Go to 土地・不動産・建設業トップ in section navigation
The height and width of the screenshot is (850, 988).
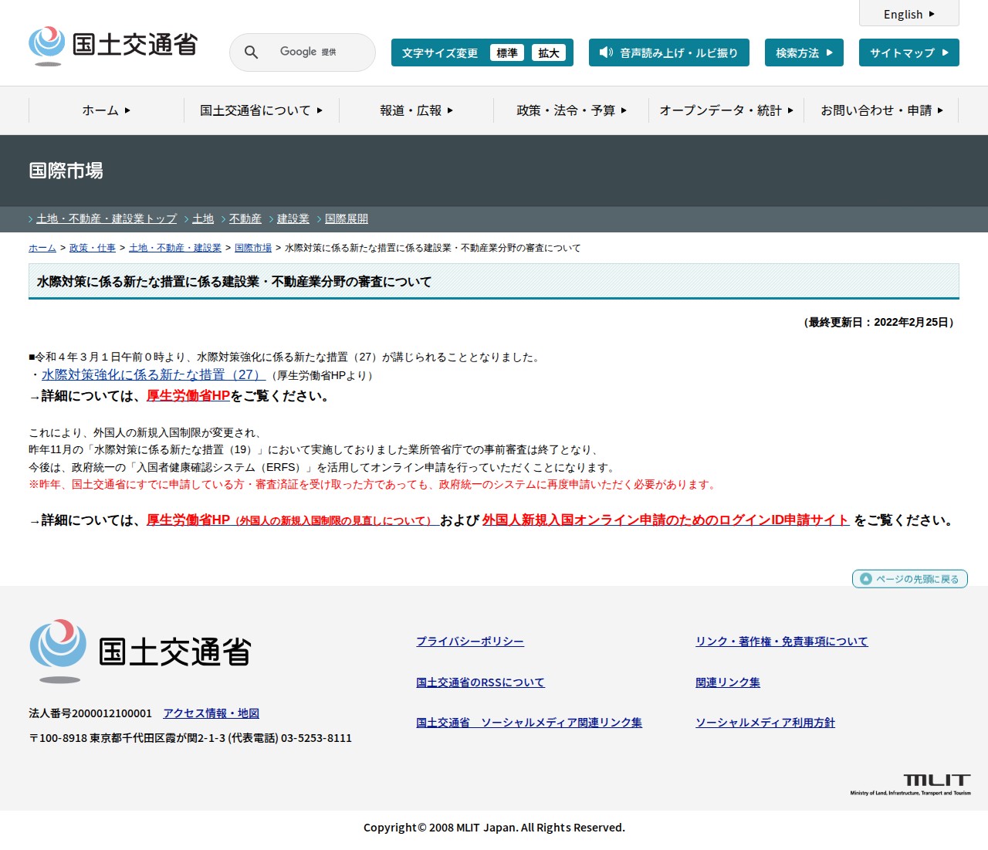107,219
